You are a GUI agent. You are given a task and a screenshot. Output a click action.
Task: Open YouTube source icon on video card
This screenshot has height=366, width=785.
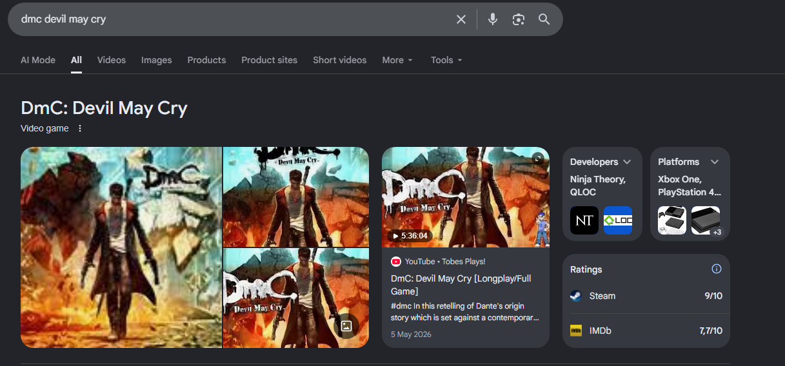point(396,261)
